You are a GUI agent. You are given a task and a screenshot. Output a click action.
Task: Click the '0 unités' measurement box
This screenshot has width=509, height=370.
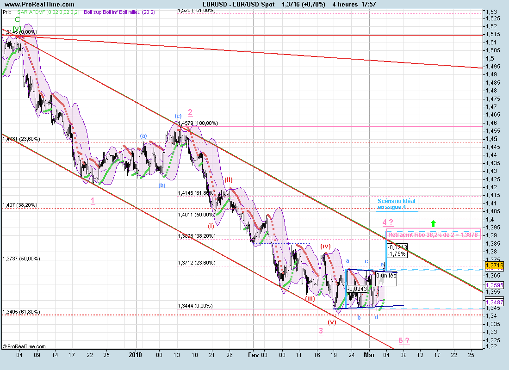pos(386,279)
